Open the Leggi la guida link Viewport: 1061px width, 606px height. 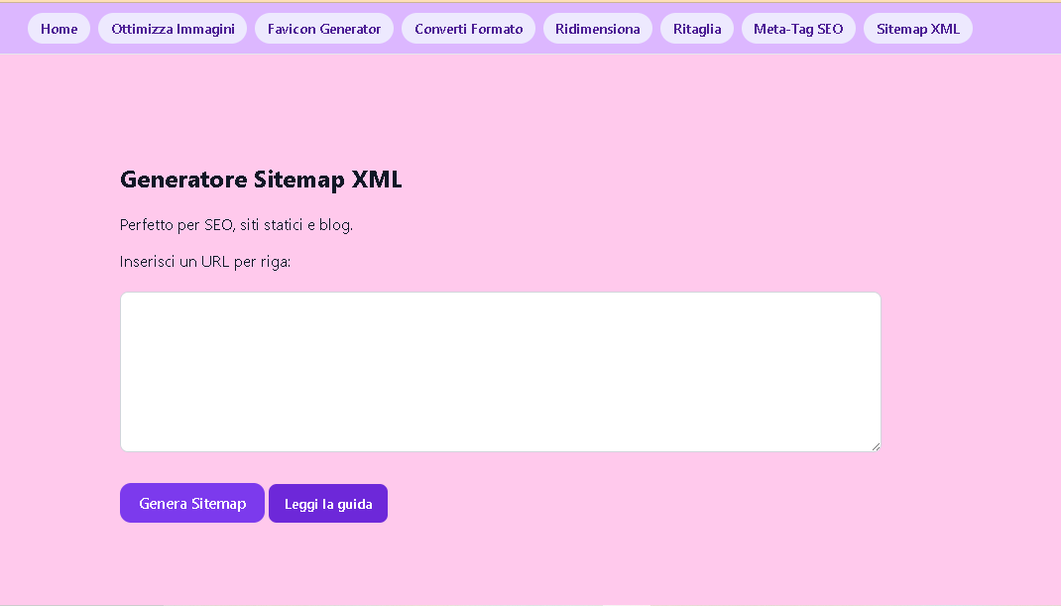[x=328, y=503]
